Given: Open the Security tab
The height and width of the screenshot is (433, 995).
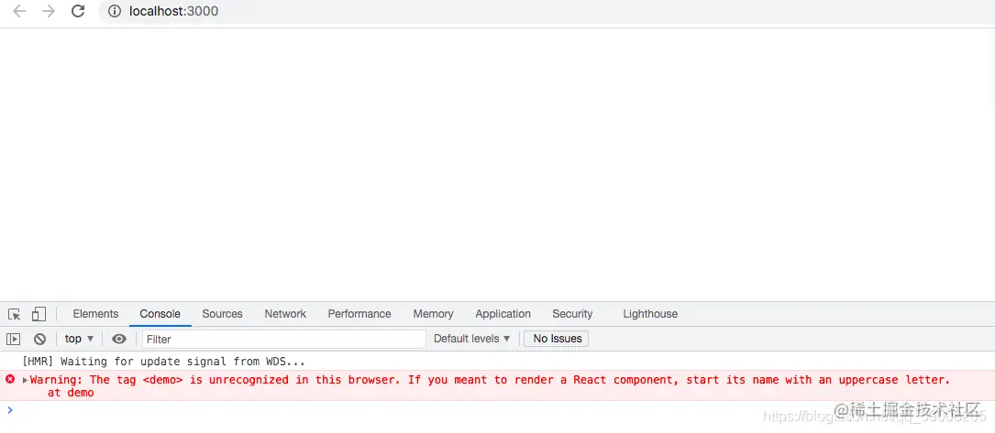Looking at the screenshot, I should (x=572, y=314).
